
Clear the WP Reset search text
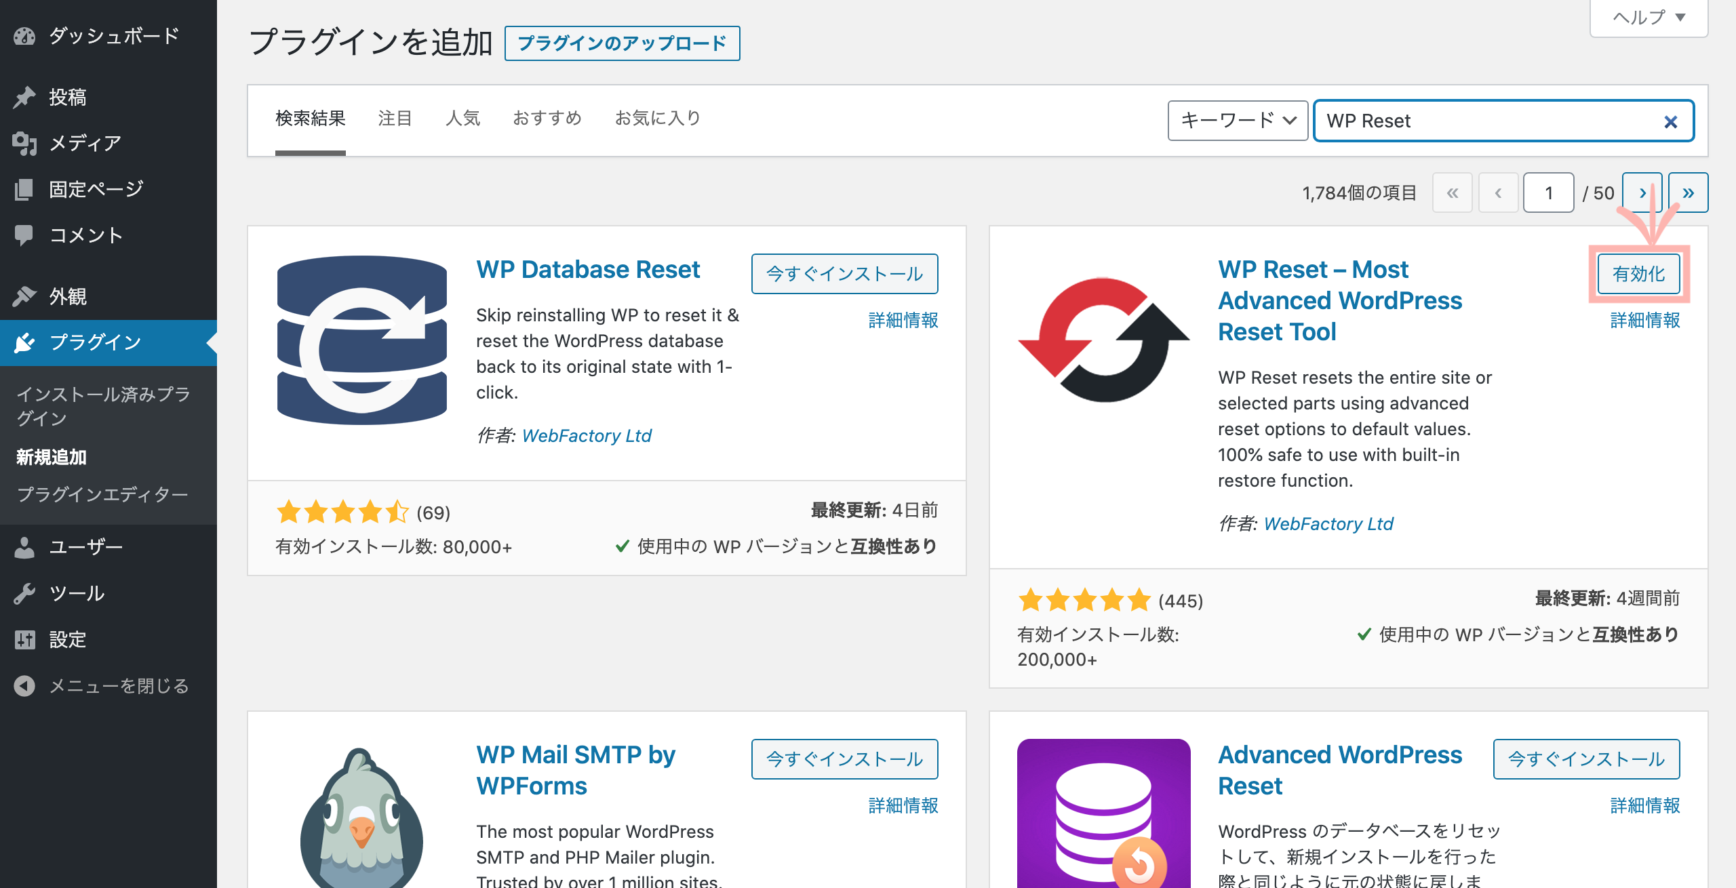pyautogui.click(x=1670, y=122)
